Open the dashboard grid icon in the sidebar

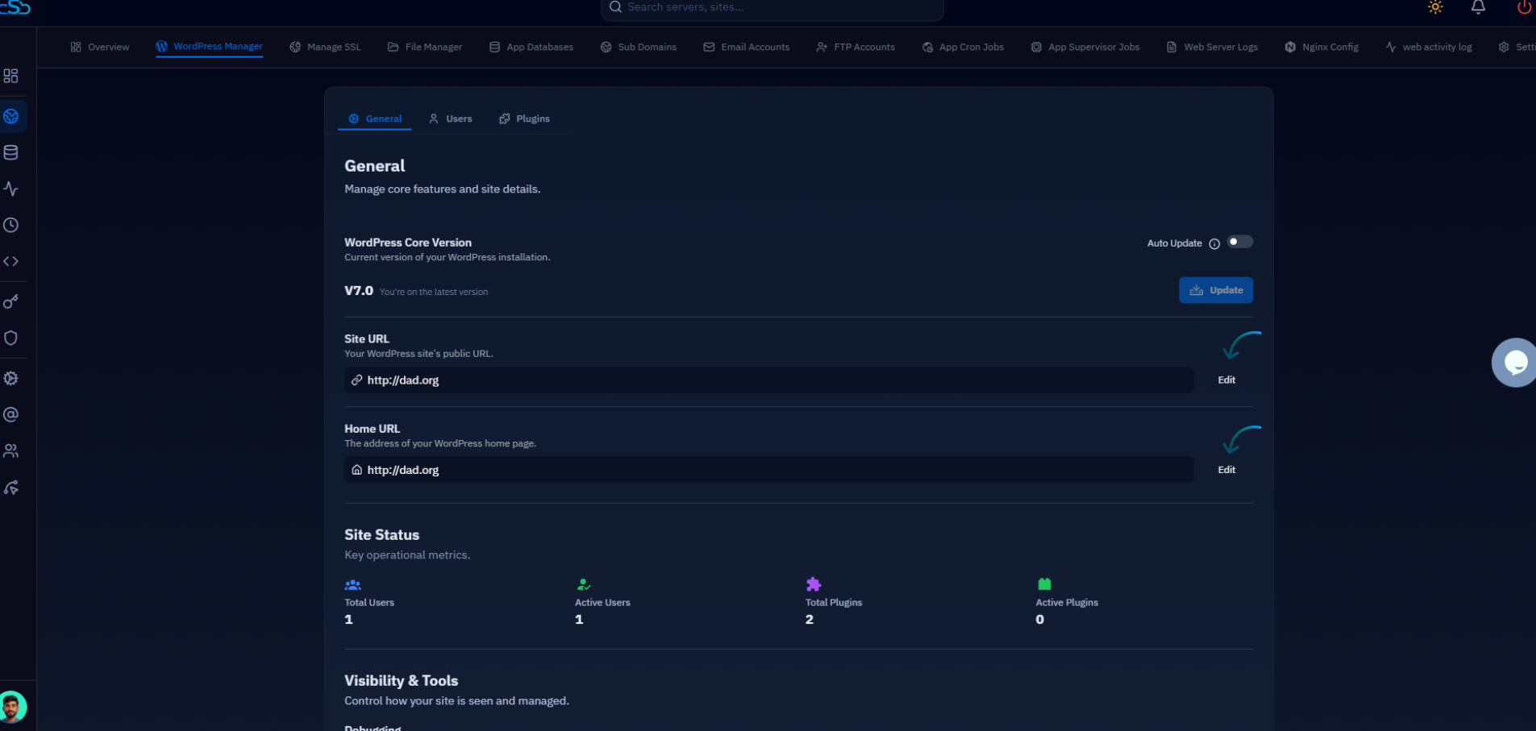tap(10, 76)
